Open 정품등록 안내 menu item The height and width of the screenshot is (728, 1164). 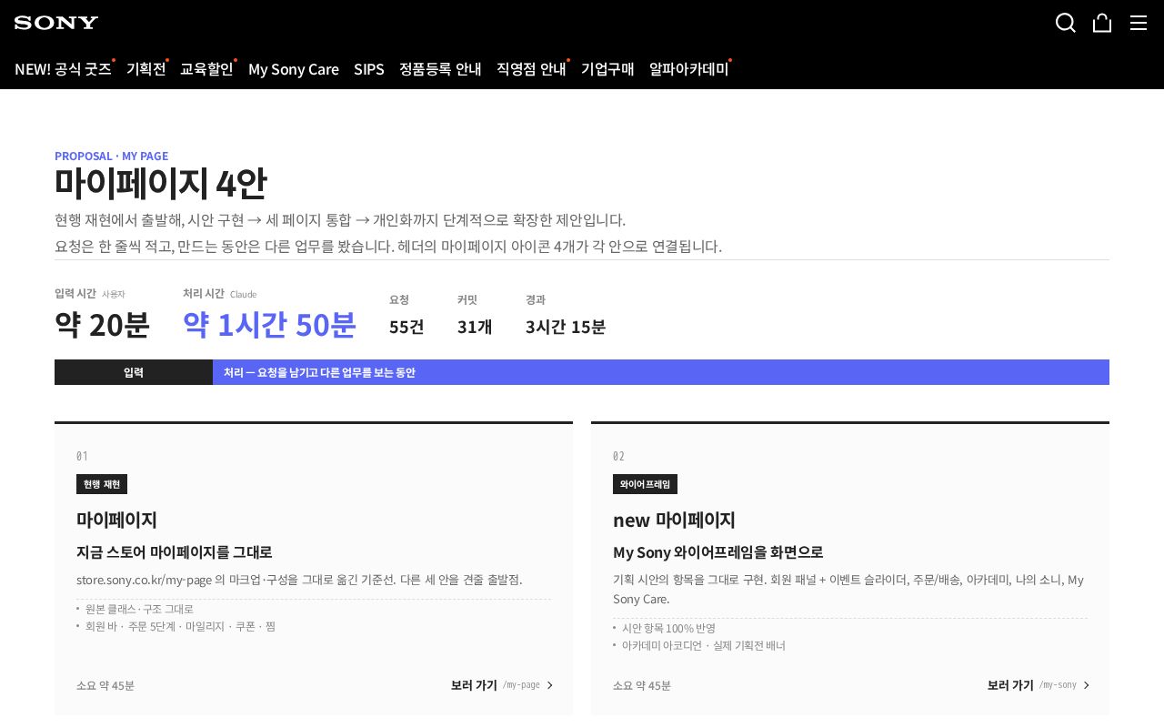pyautogui.click(x=440, y=68)
